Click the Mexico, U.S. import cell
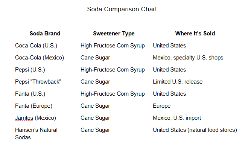This screenshot has width=251, height=148. pos(177,118)
